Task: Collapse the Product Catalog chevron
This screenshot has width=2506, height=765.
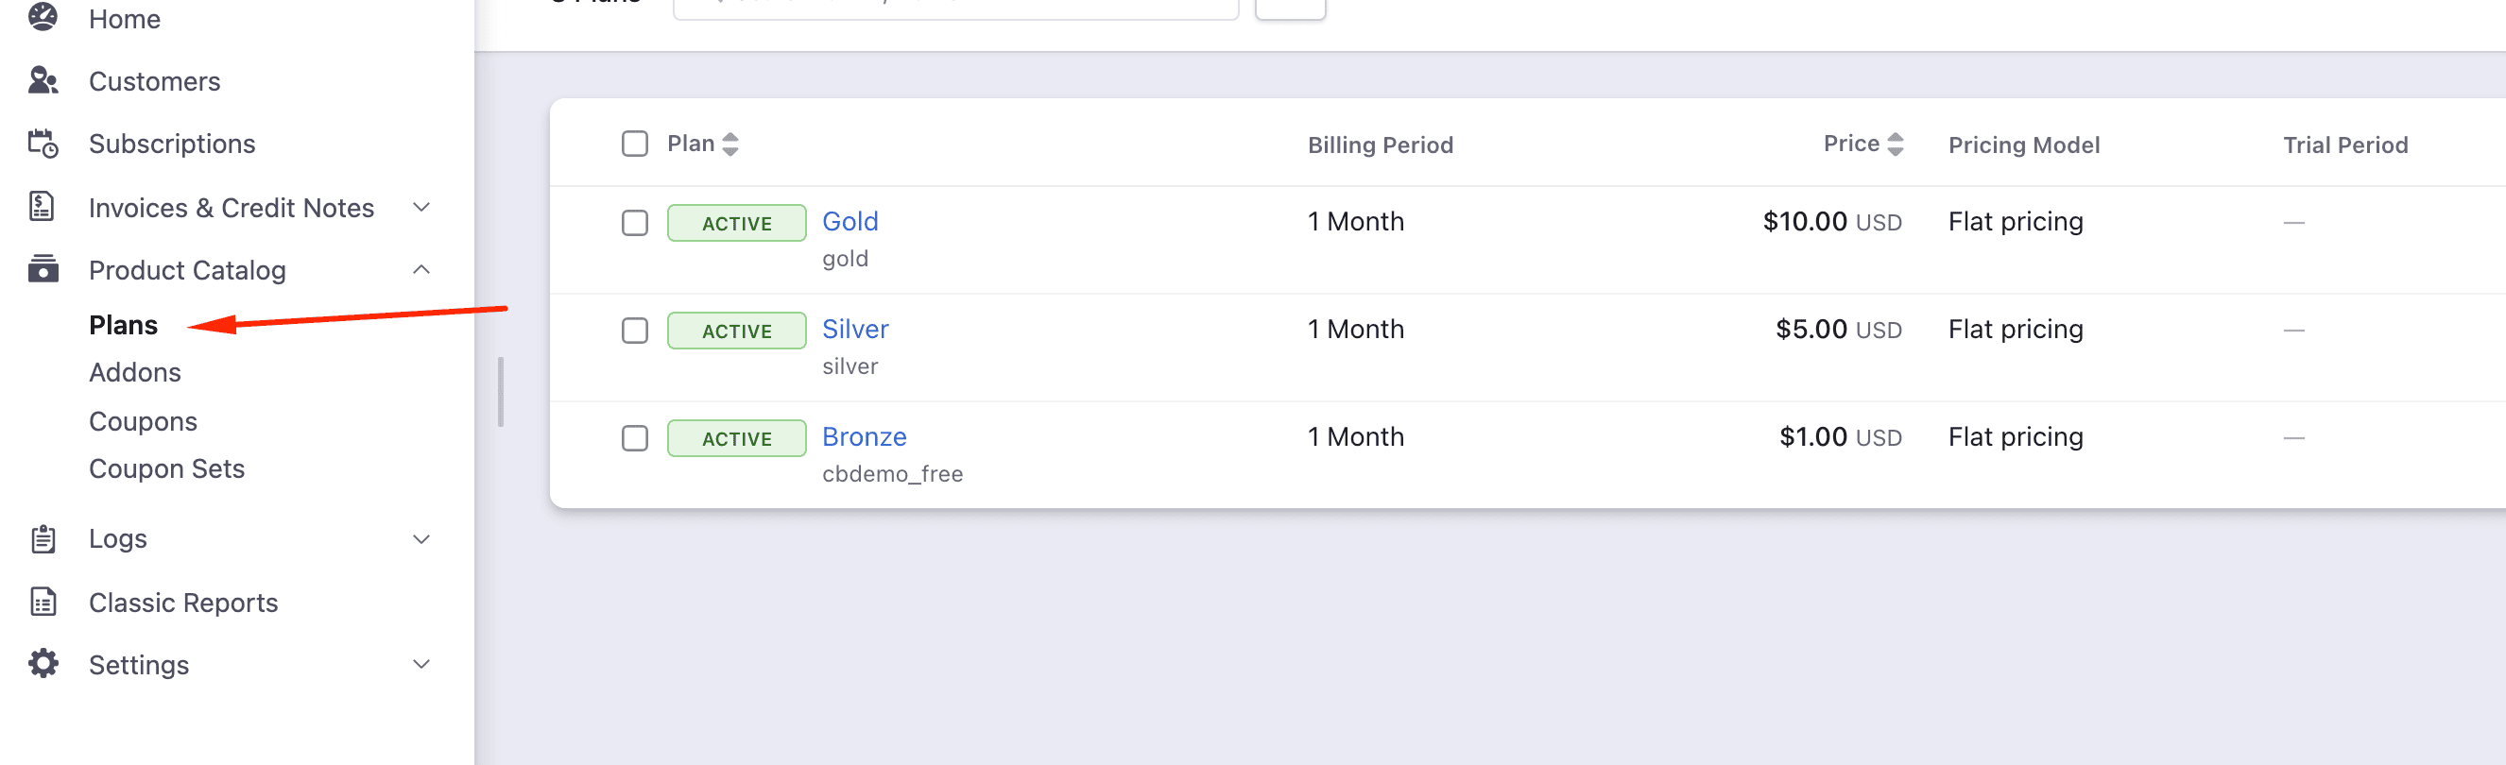Action: (421, 269)
